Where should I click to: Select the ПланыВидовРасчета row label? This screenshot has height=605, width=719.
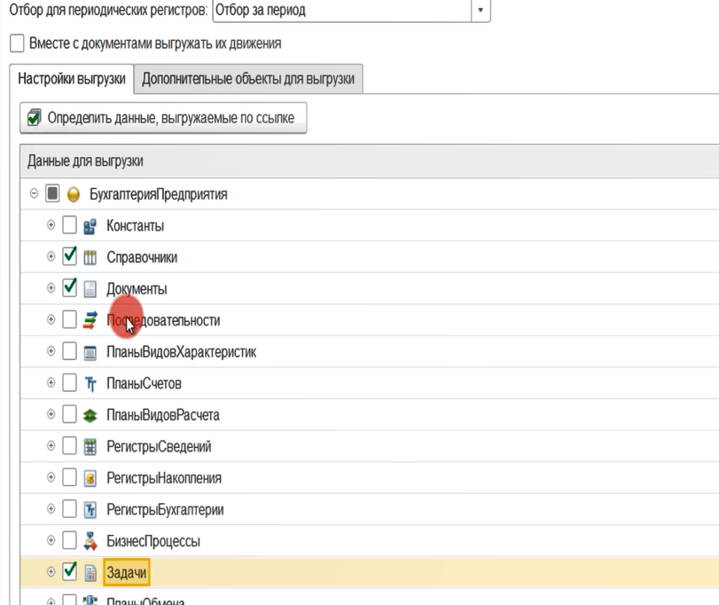[x=163, y=415]
